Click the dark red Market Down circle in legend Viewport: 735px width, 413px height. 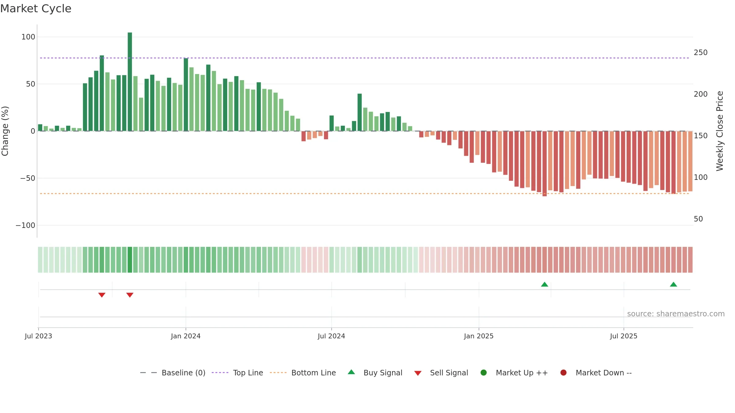pyautogui.click(x=563, y=373)
